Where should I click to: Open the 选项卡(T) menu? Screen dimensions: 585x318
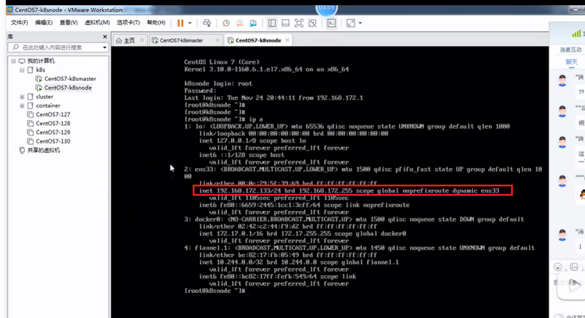coord(128,23)
